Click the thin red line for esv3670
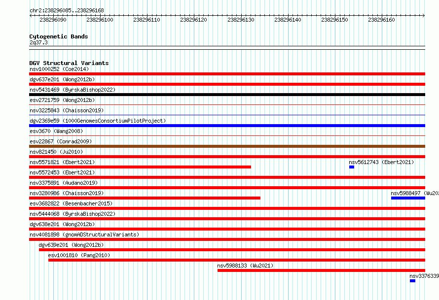The image size is (439, 300). [x=227, y=136]
